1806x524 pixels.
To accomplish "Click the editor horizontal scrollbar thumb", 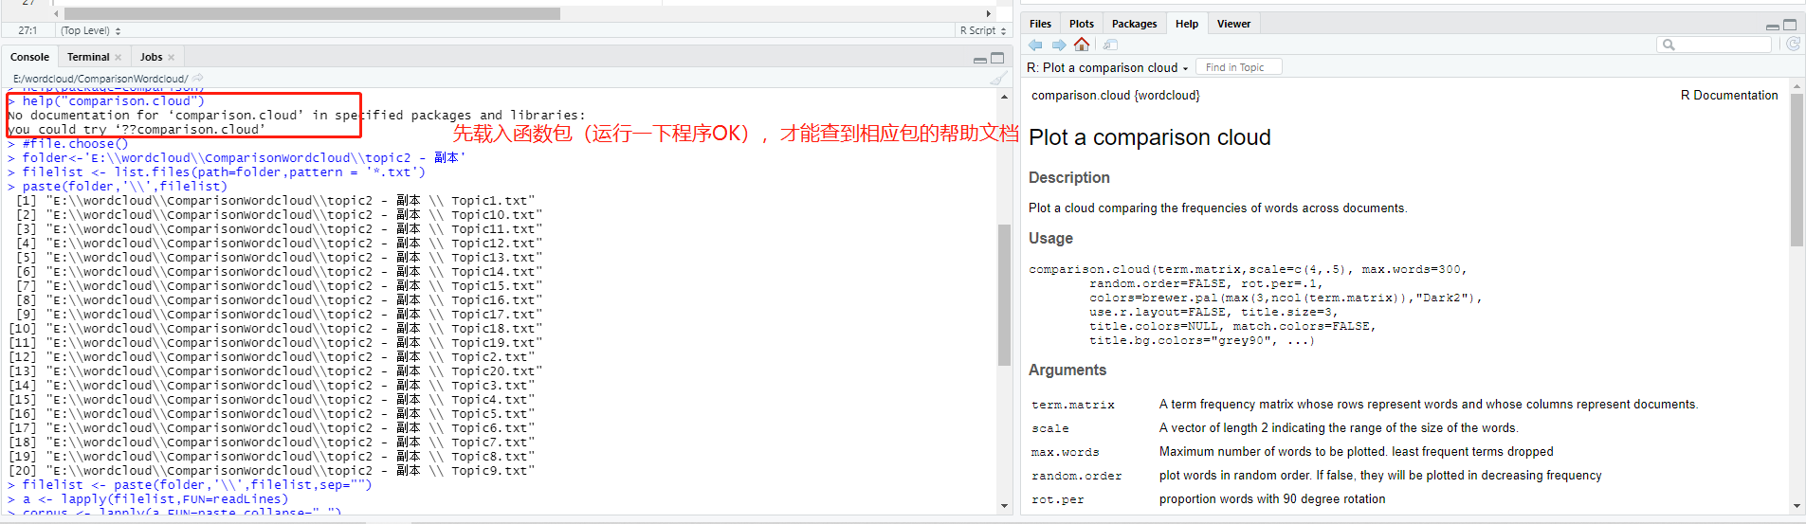I will point(312,13).
